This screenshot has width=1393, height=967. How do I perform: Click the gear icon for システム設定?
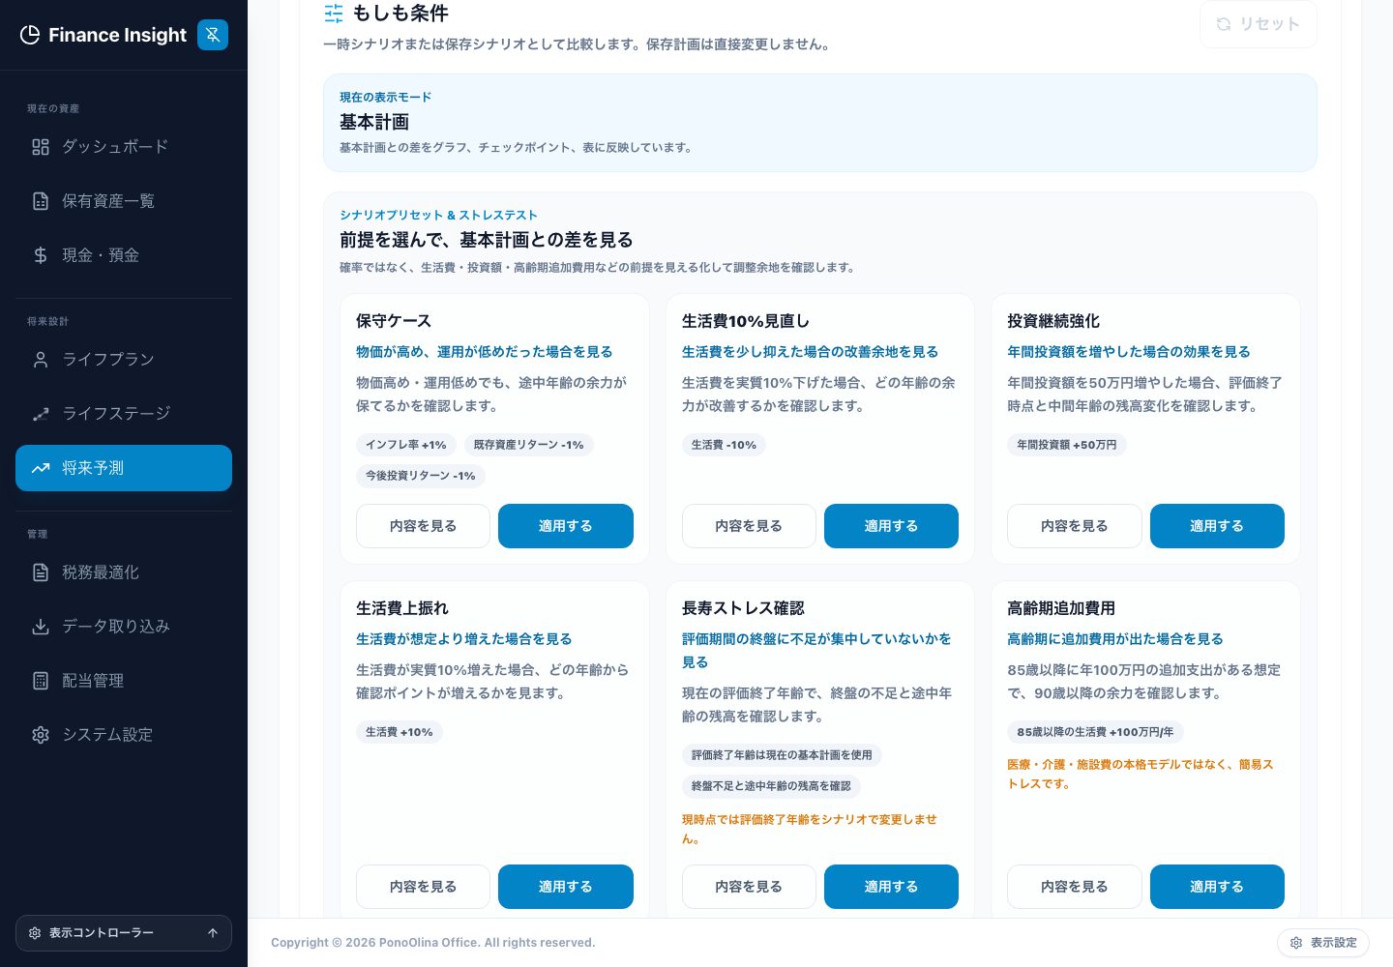(x=41, y=735)
